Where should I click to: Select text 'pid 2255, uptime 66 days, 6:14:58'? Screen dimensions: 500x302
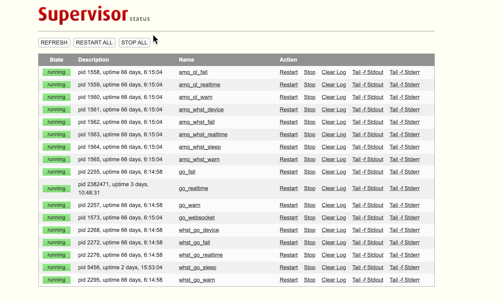[x=120, y=172]
